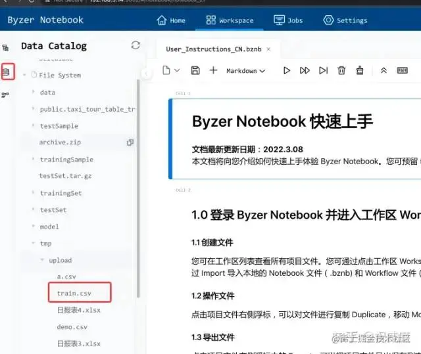Viewport: 421px width, 354px height.
Task: Collapse the tmp folder
Action: pyautogui.click(x=33, y=243)
